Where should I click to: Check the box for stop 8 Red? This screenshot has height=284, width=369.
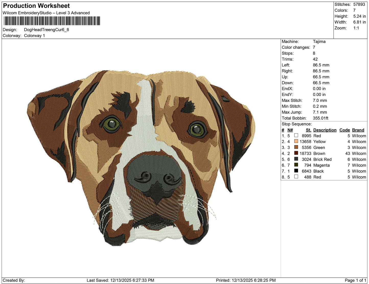(x=296, y=177)
